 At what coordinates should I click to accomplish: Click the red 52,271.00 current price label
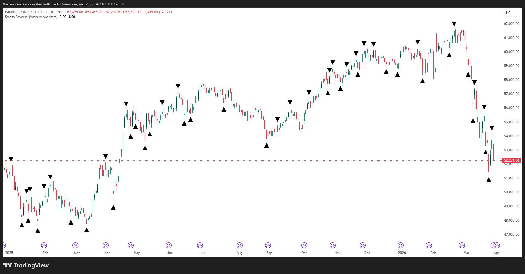click(x=511, y=160)
